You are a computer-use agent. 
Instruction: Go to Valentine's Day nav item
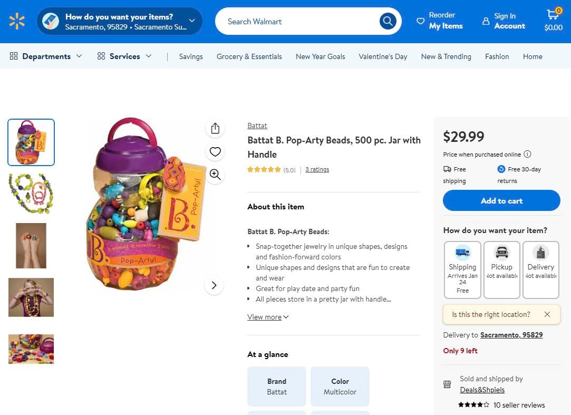coord(383,56)
